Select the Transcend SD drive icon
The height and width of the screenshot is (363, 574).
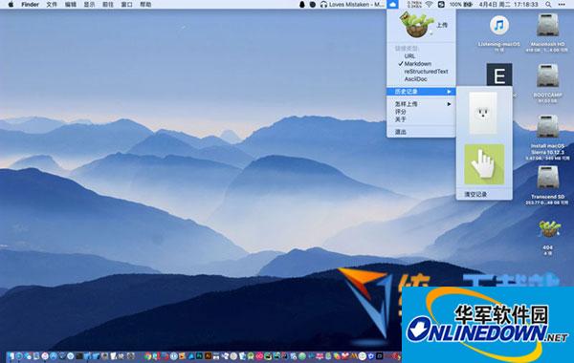(x=547, y=178)
